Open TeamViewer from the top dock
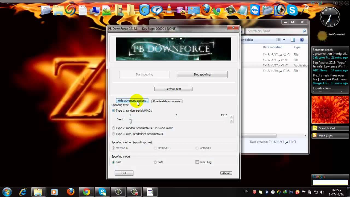This screenshot has height=197, width=350. coord(255,10)
